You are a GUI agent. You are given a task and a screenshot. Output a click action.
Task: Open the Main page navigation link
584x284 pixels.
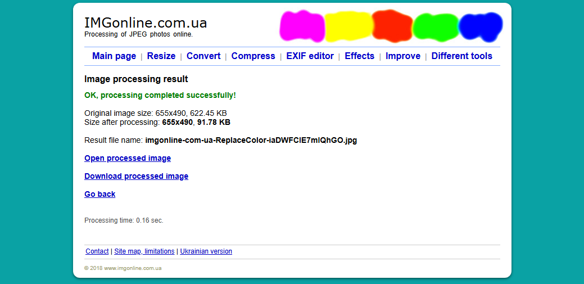pyautogui.click(x=114, y=56)
